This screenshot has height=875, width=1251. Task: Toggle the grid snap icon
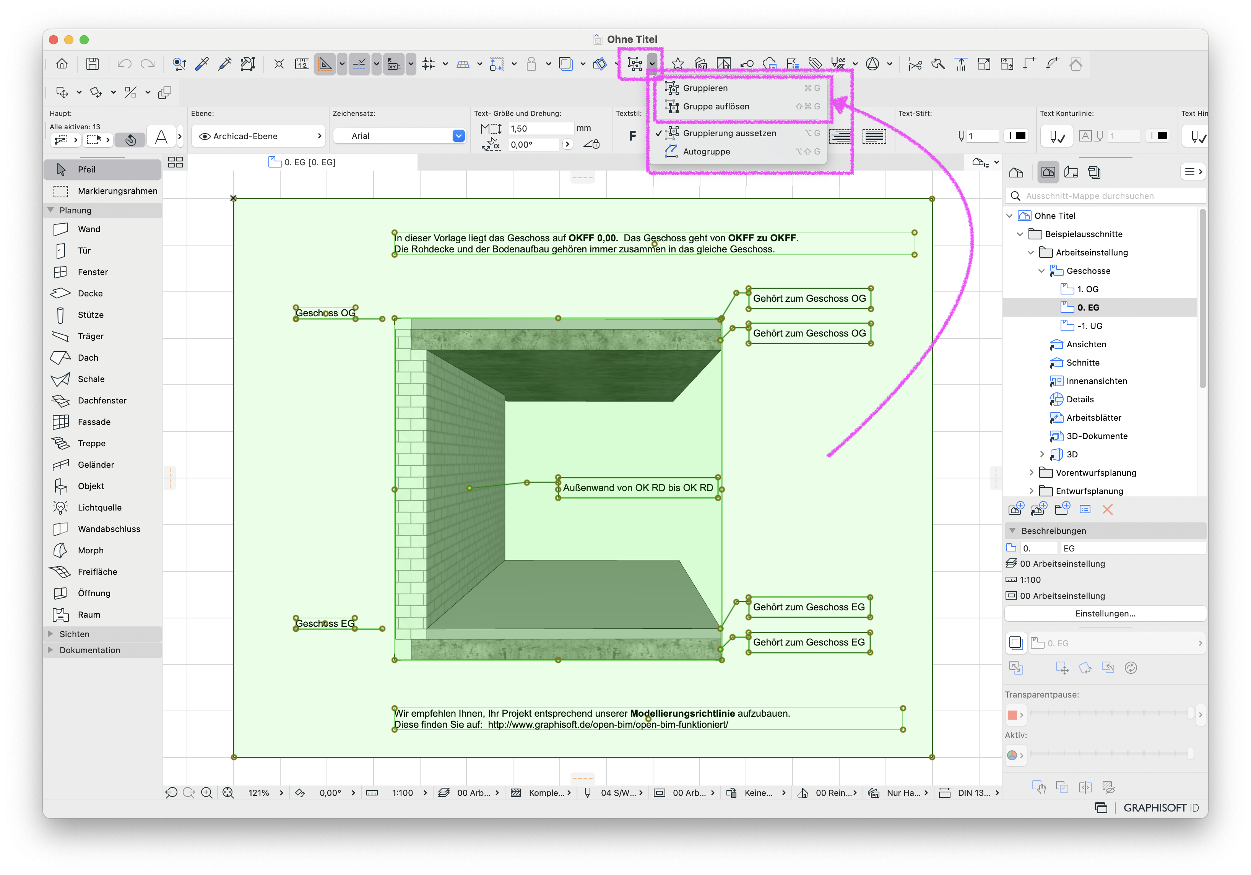pos(429,64)
